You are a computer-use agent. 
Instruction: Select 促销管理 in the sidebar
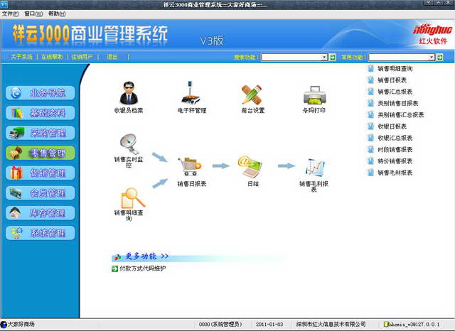[40, 173]
